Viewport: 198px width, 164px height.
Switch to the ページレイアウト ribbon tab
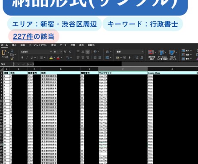pyautogui.click(x=38, y=45)
